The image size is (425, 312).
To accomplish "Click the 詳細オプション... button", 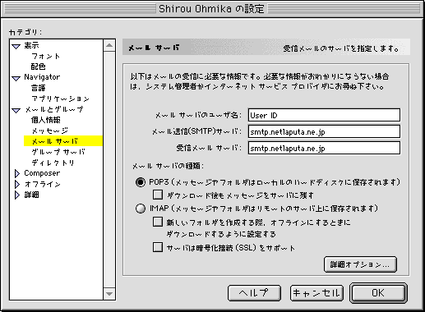I will point(360,264).
